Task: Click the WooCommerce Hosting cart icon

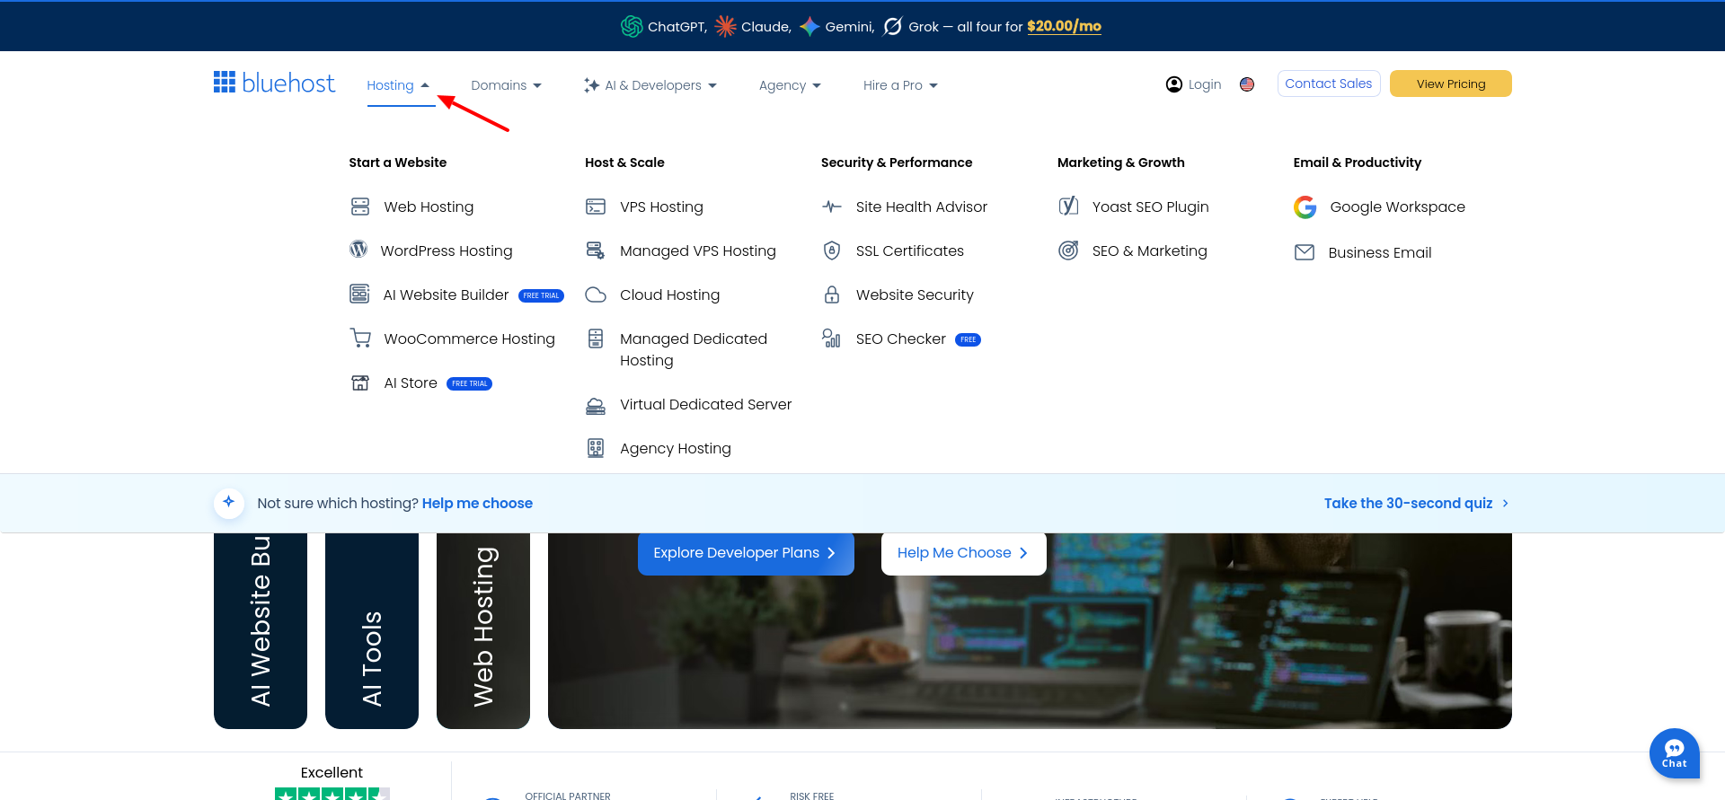Action: click(x=360, y=338)
